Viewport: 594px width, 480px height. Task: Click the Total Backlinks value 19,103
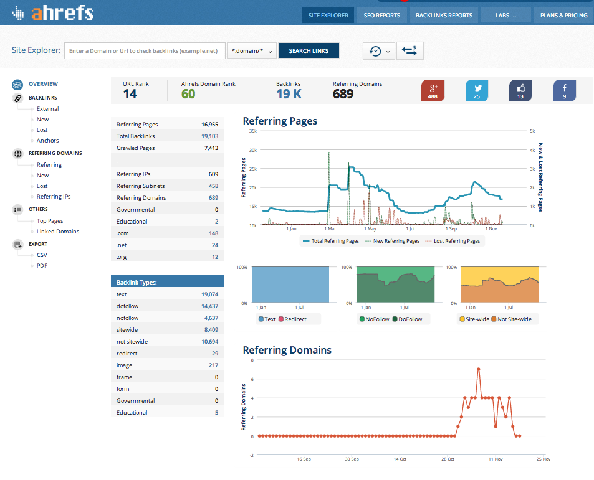209,136
